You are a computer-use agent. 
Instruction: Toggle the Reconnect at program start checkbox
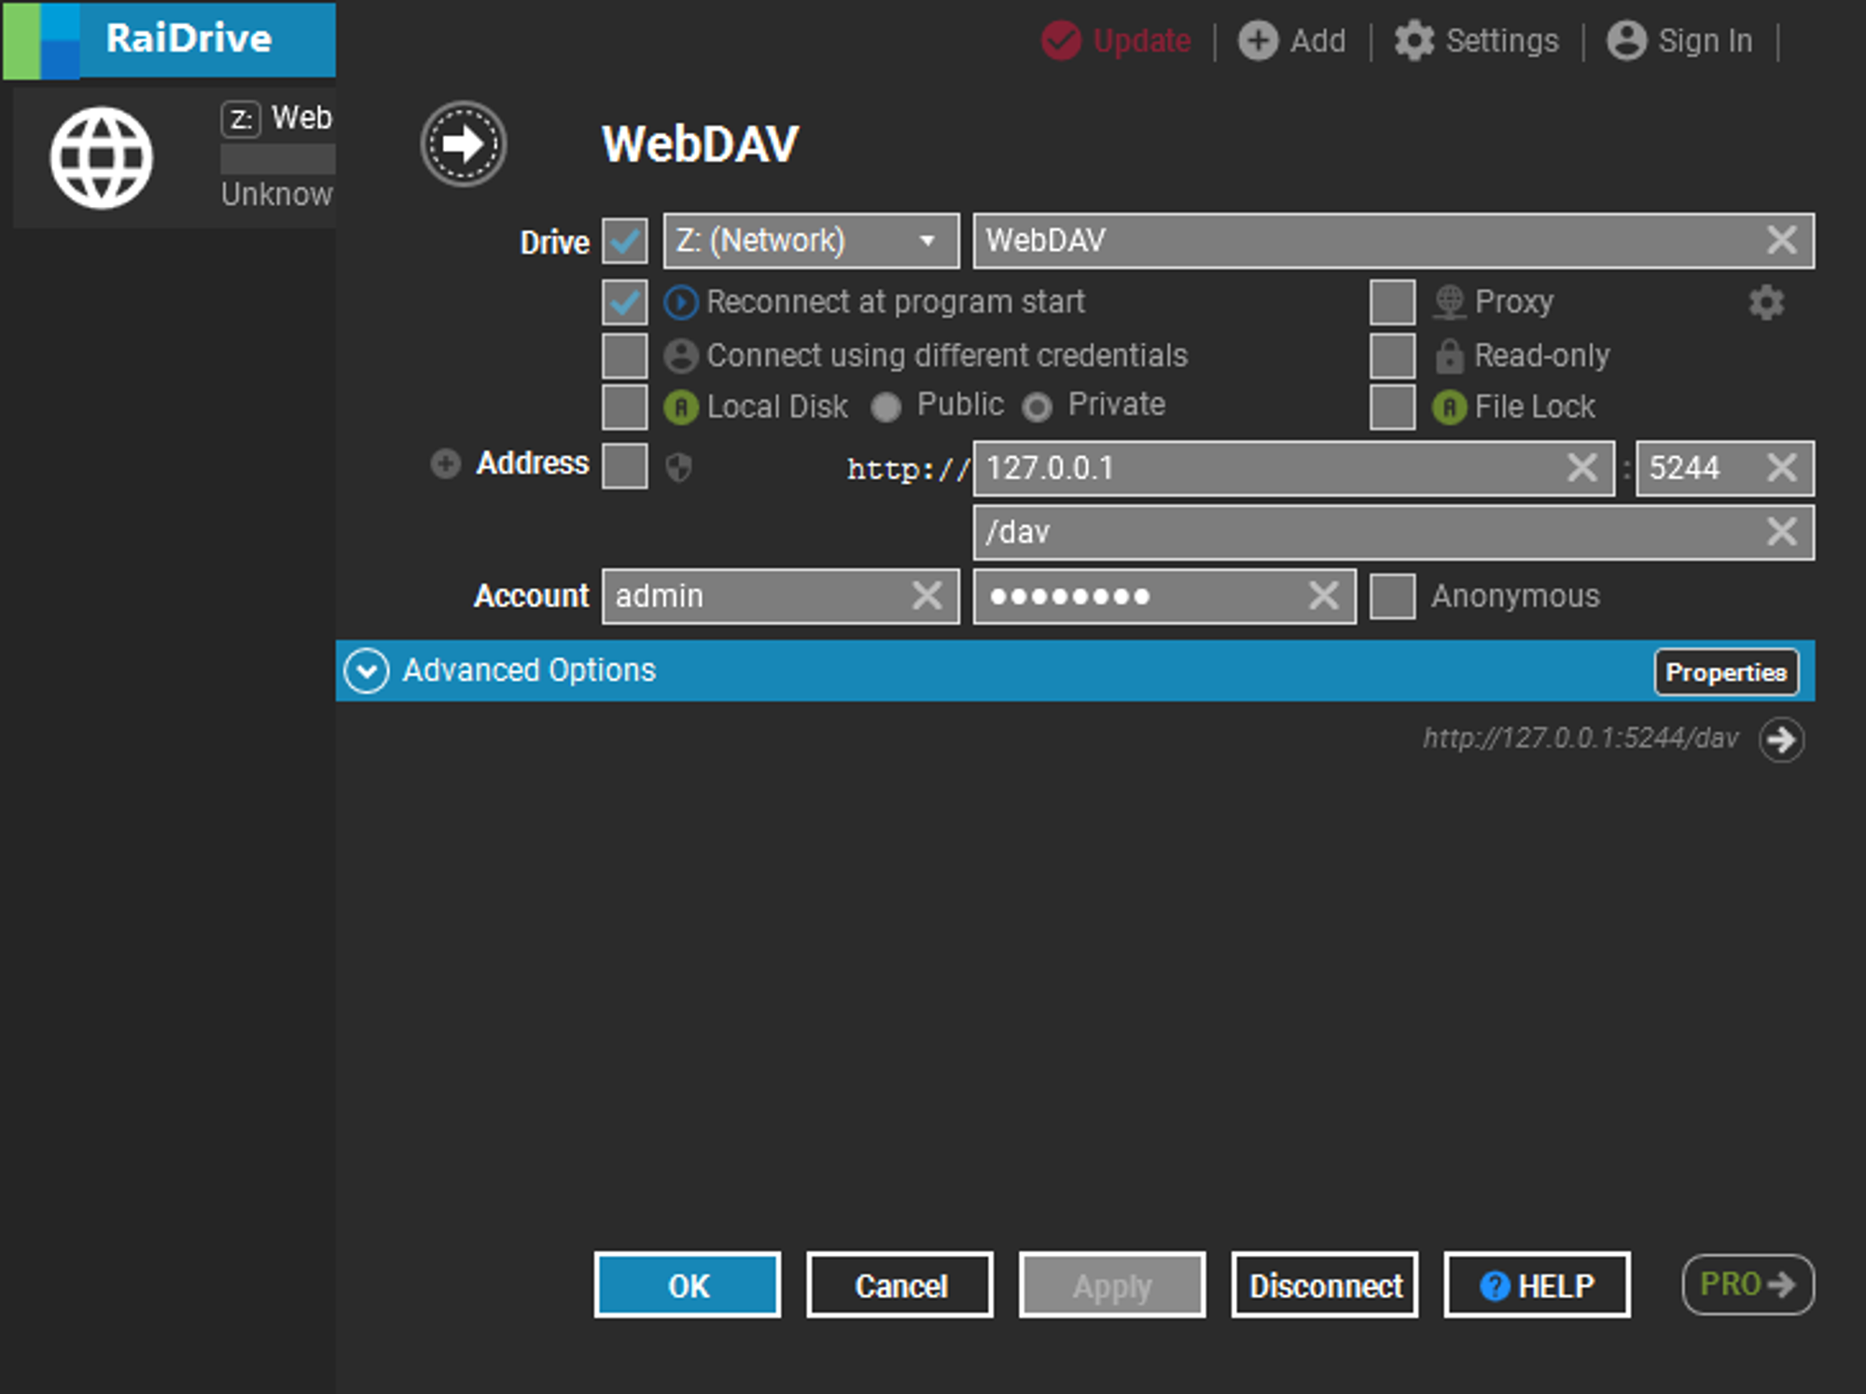click(x=632, y=301)
